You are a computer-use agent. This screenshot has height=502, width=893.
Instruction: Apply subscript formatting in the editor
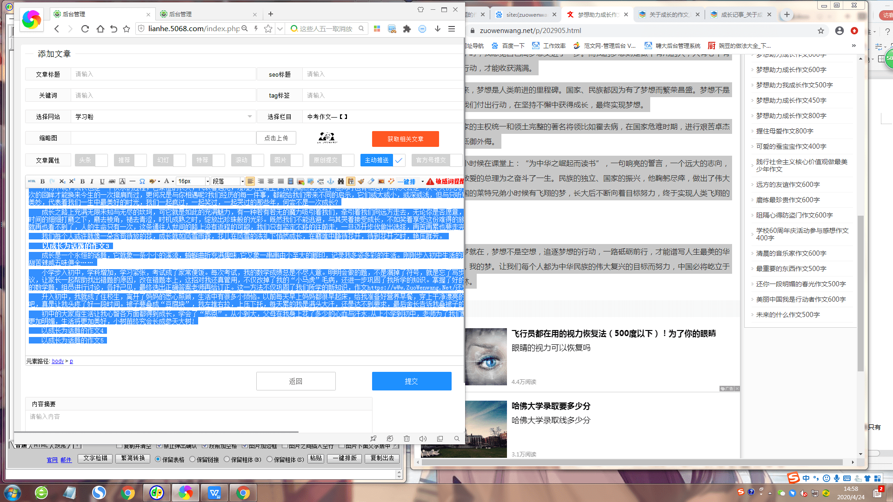62,181
